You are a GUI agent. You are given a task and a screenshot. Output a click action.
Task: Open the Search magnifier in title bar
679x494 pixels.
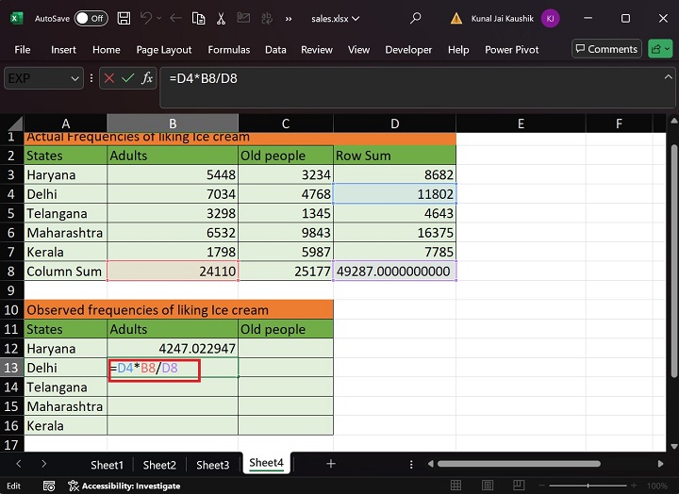416,18
